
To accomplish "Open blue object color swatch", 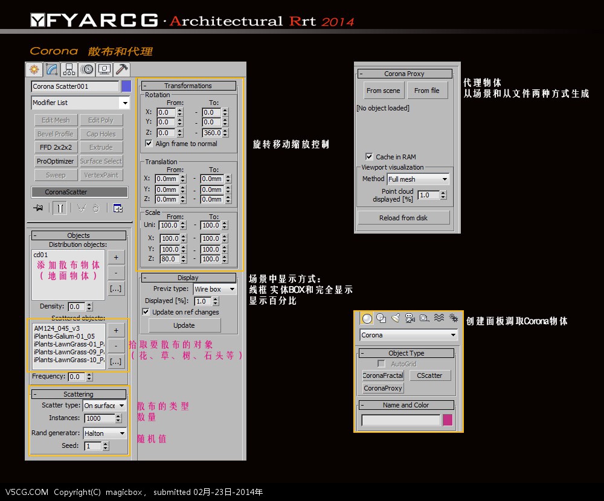I will 126,86.
